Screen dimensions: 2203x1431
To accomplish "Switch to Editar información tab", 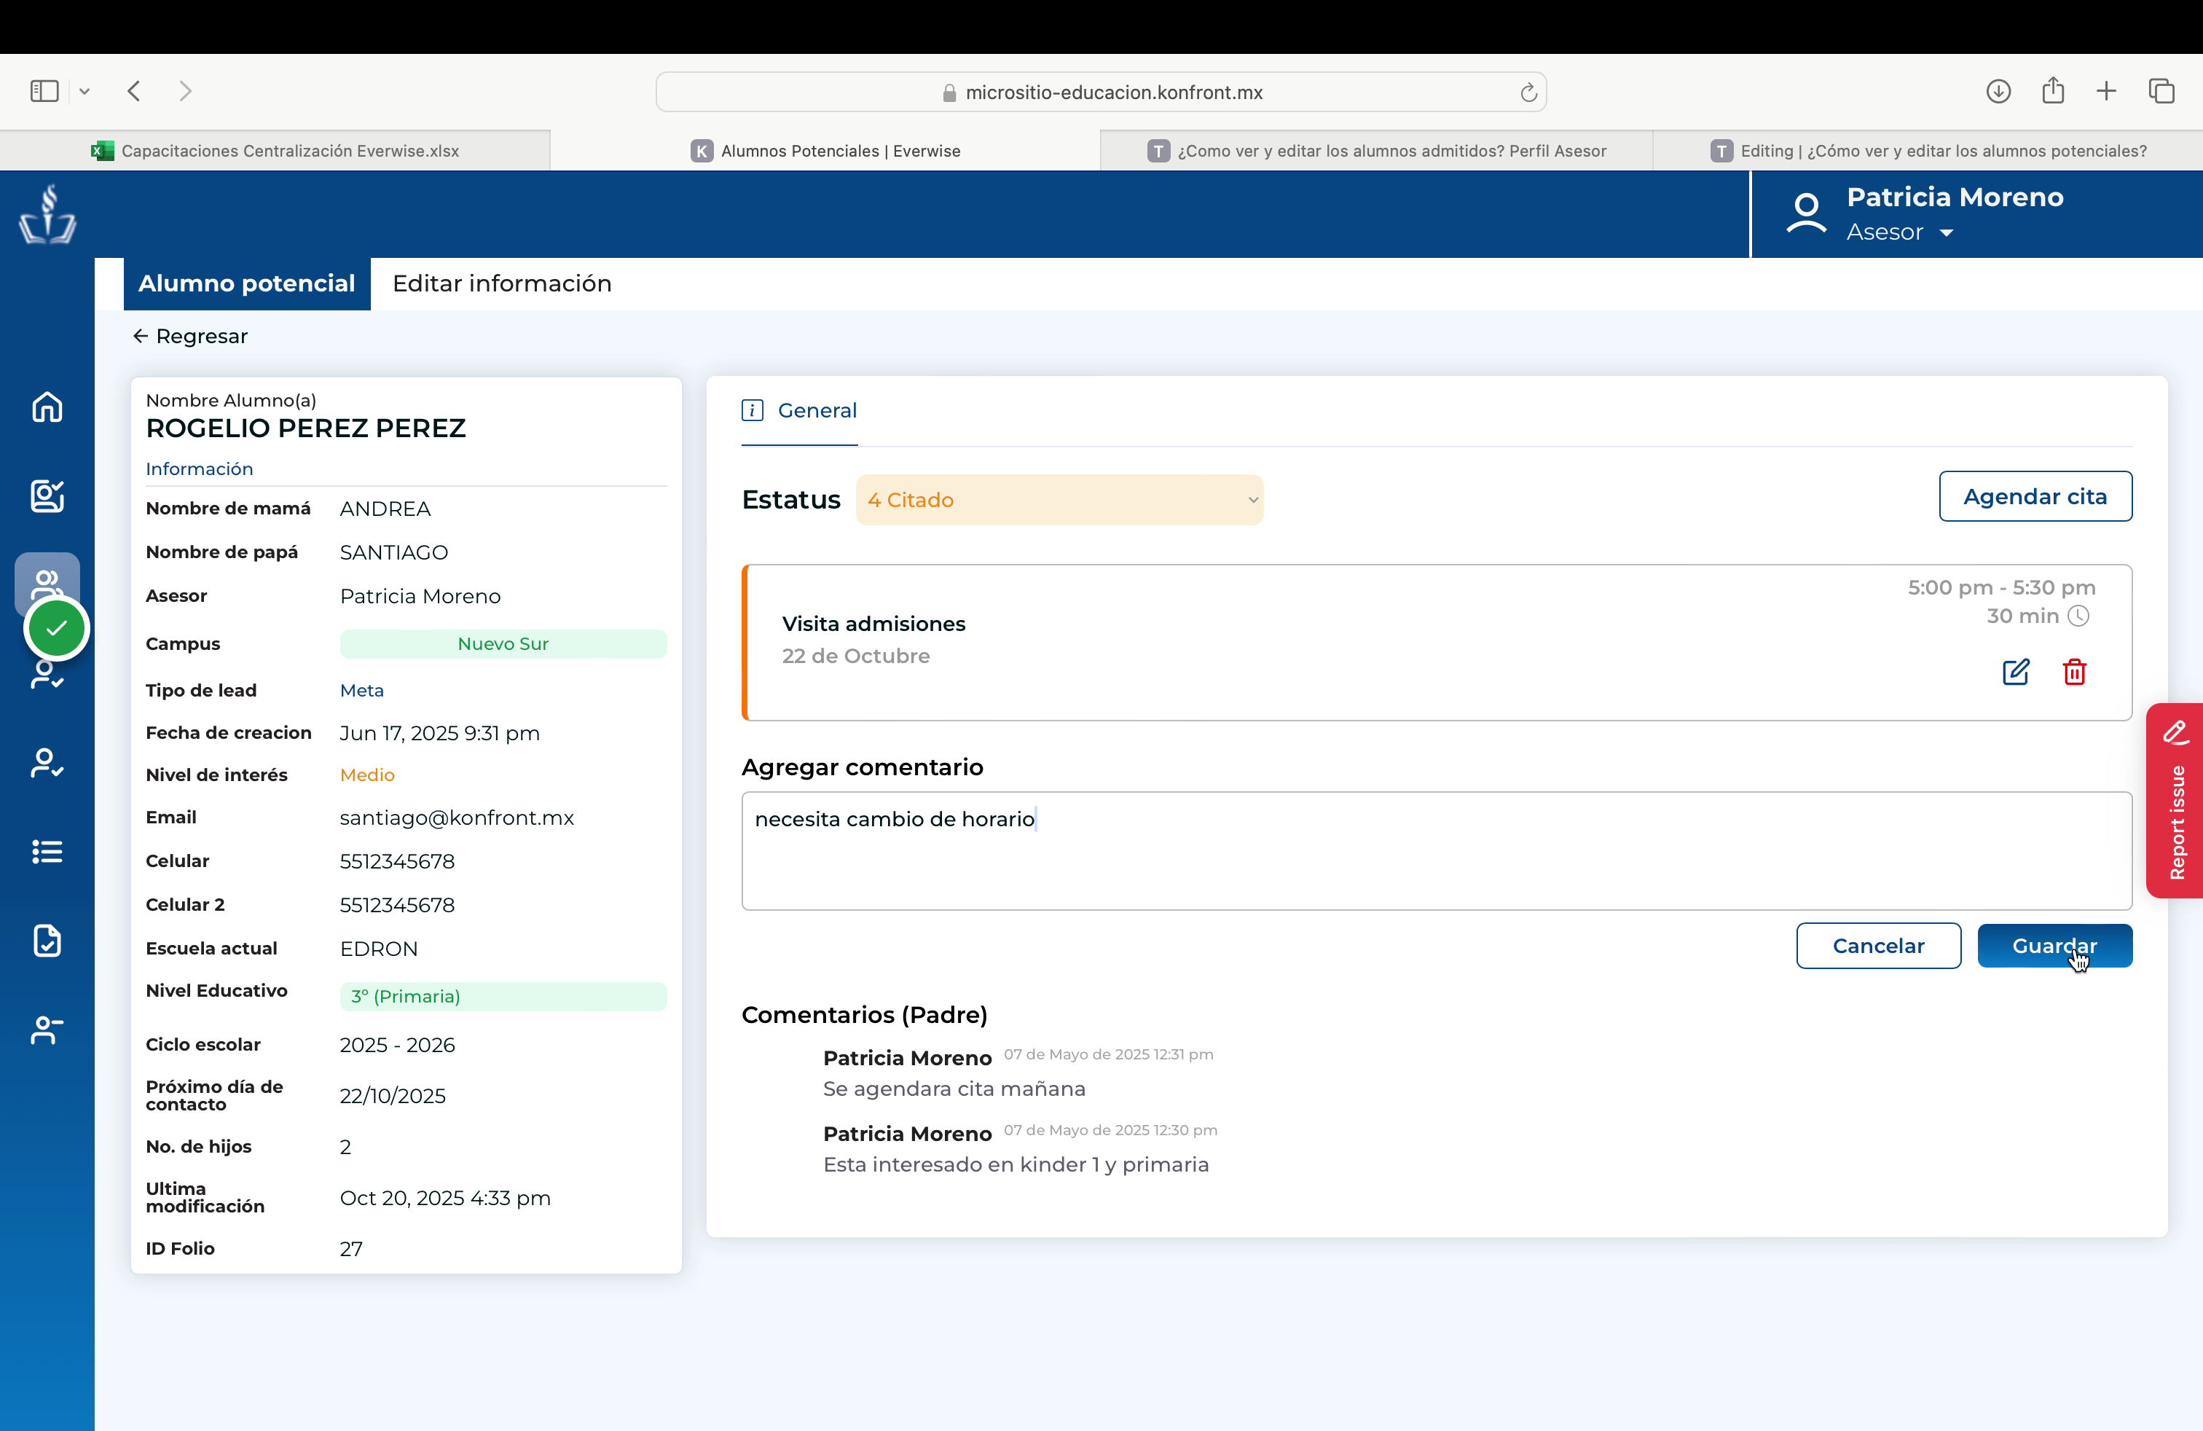I will (502, 283).
